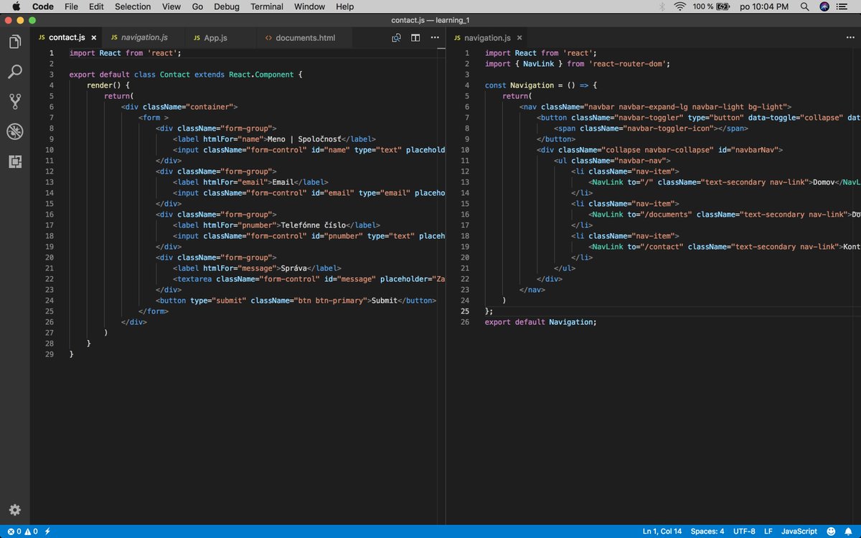This screenshot has height=538, width=861.
Task: Open the Search view in the activity bar
Action: pyautogui.click(x=14, y=72)
